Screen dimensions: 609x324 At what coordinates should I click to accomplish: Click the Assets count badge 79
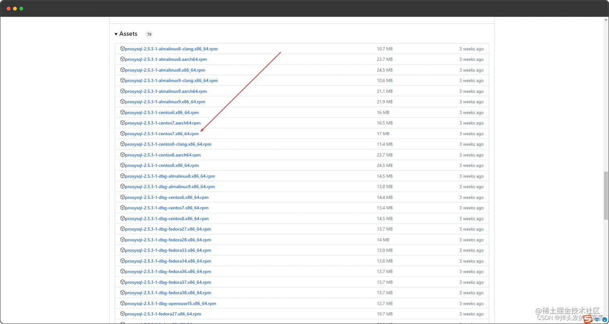[149, 34]
